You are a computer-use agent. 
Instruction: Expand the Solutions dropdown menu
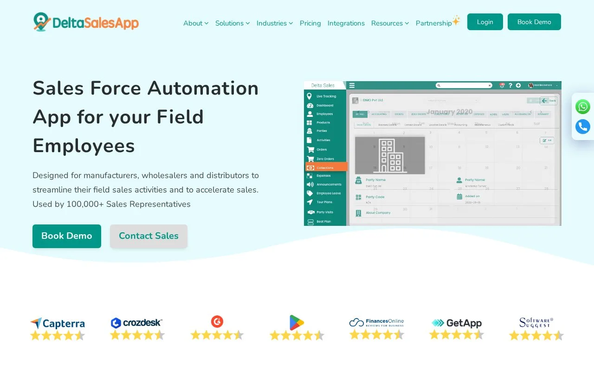[232, 23]
